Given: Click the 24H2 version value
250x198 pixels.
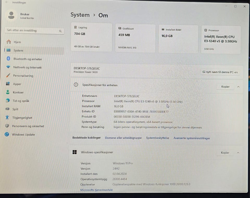Looking at the screenshot, I should tap(116, 169).
